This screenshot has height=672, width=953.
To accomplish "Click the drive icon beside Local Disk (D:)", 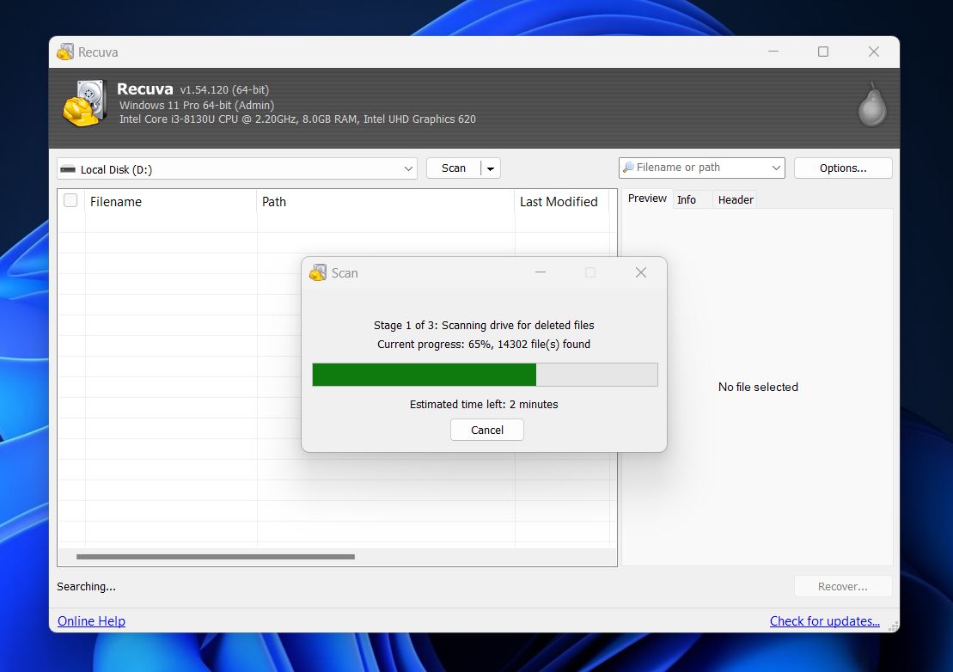I will coord(68,169).
